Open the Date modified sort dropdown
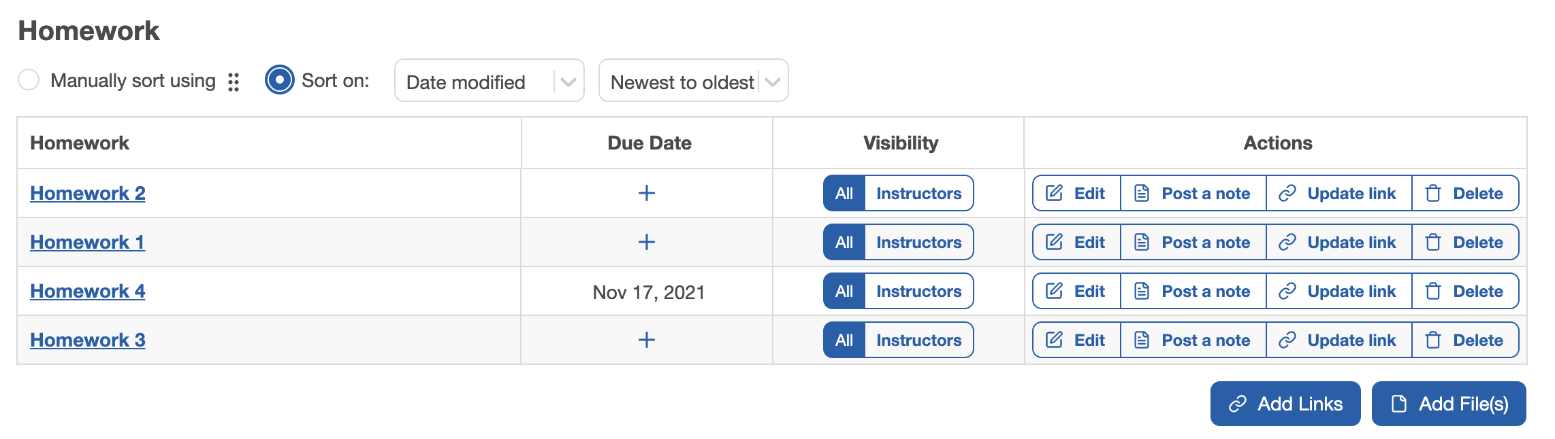 pyautogui.click(x=477, y=82)
